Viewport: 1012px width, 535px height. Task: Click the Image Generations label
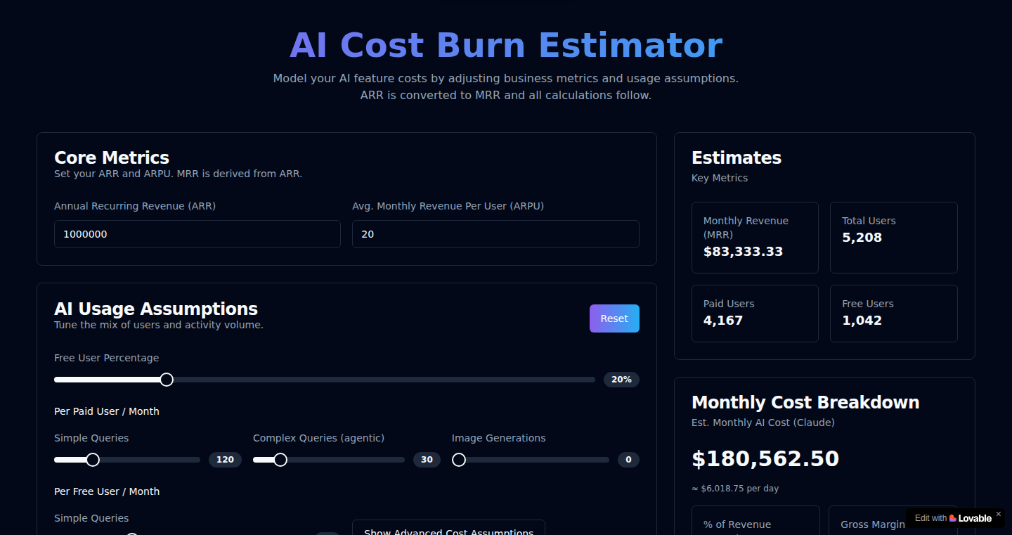(499, 438)
